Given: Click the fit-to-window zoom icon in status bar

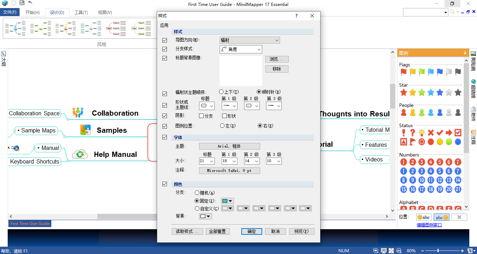Looking at the screenshot, I should 391,251.
